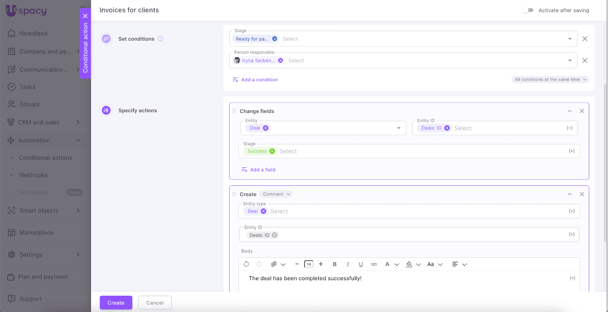Apply italic formatting in Body toolbar
The height and width of the screenshot is (312, 608).
click(x=348, y=264)
